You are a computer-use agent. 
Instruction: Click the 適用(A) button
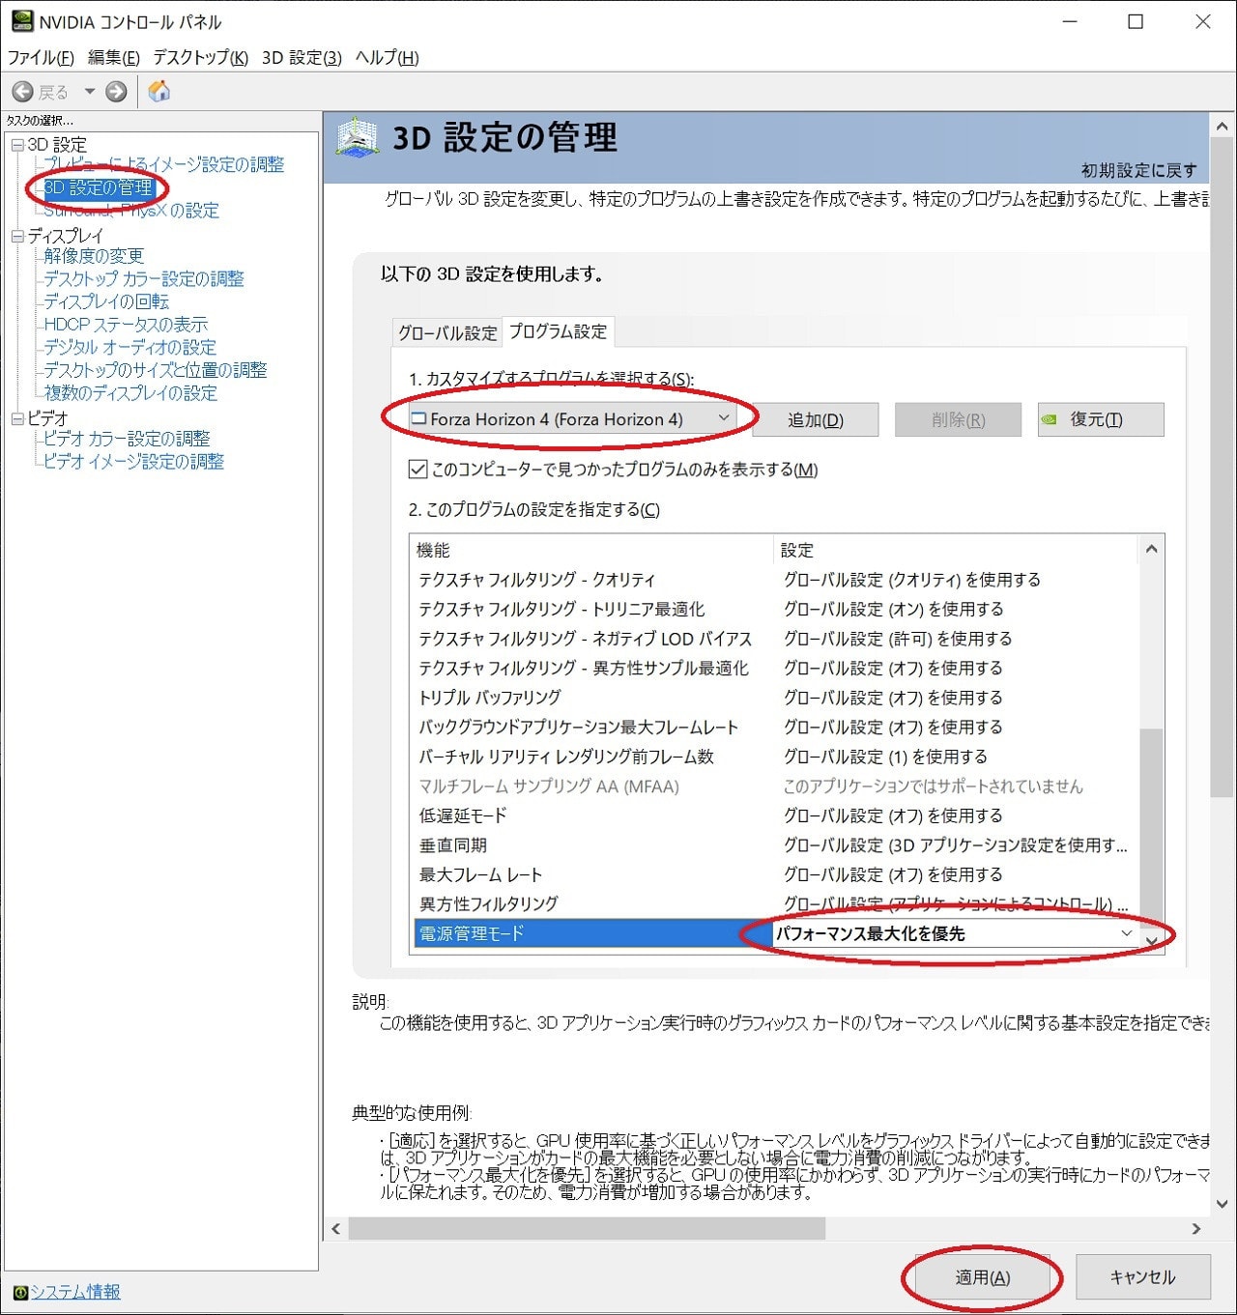pyautogui.click(x=983, y=1278)
